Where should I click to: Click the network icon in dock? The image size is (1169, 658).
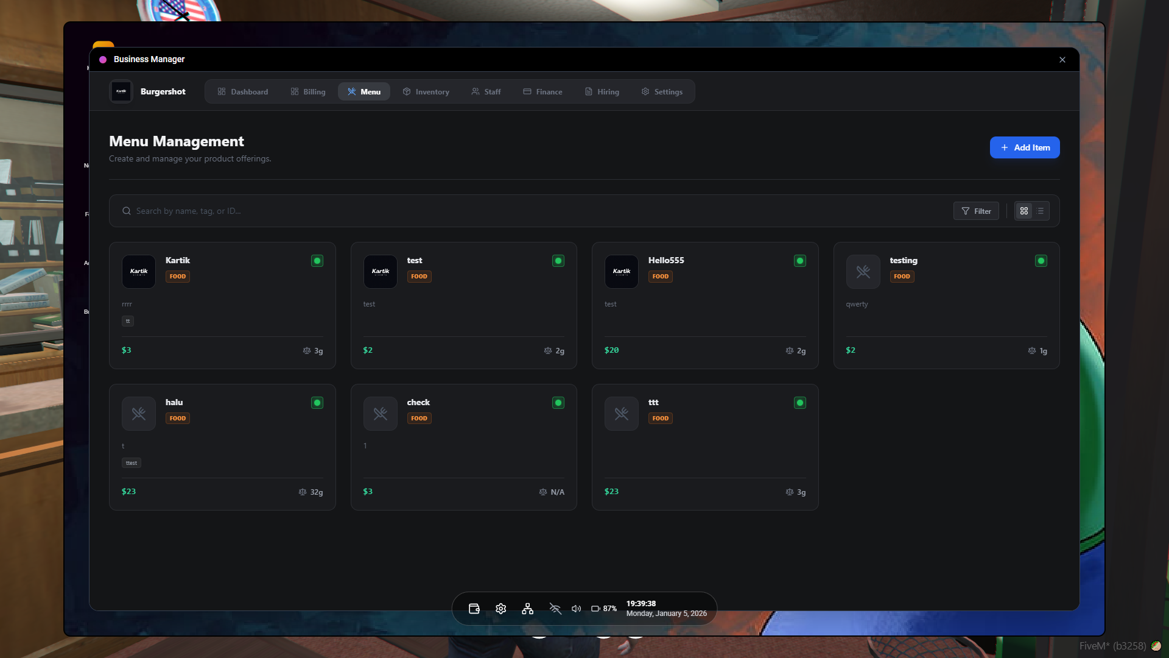[528, 609]
